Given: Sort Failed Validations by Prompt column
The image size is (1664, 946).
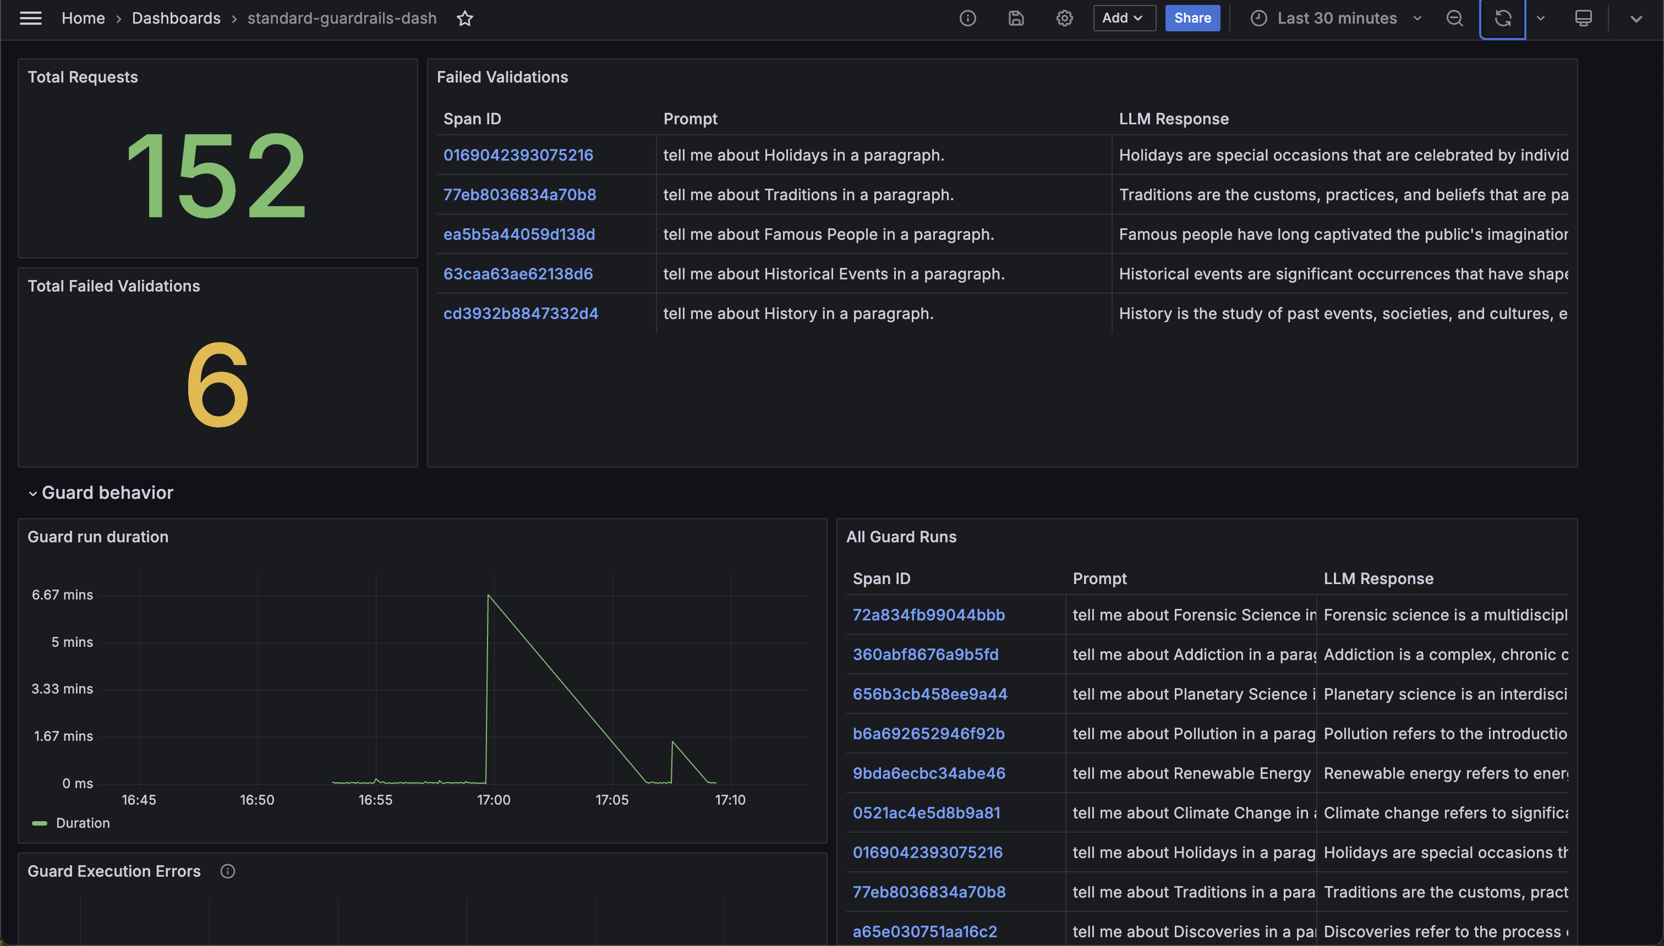Looking at the screenshot, I should point(689,119).
